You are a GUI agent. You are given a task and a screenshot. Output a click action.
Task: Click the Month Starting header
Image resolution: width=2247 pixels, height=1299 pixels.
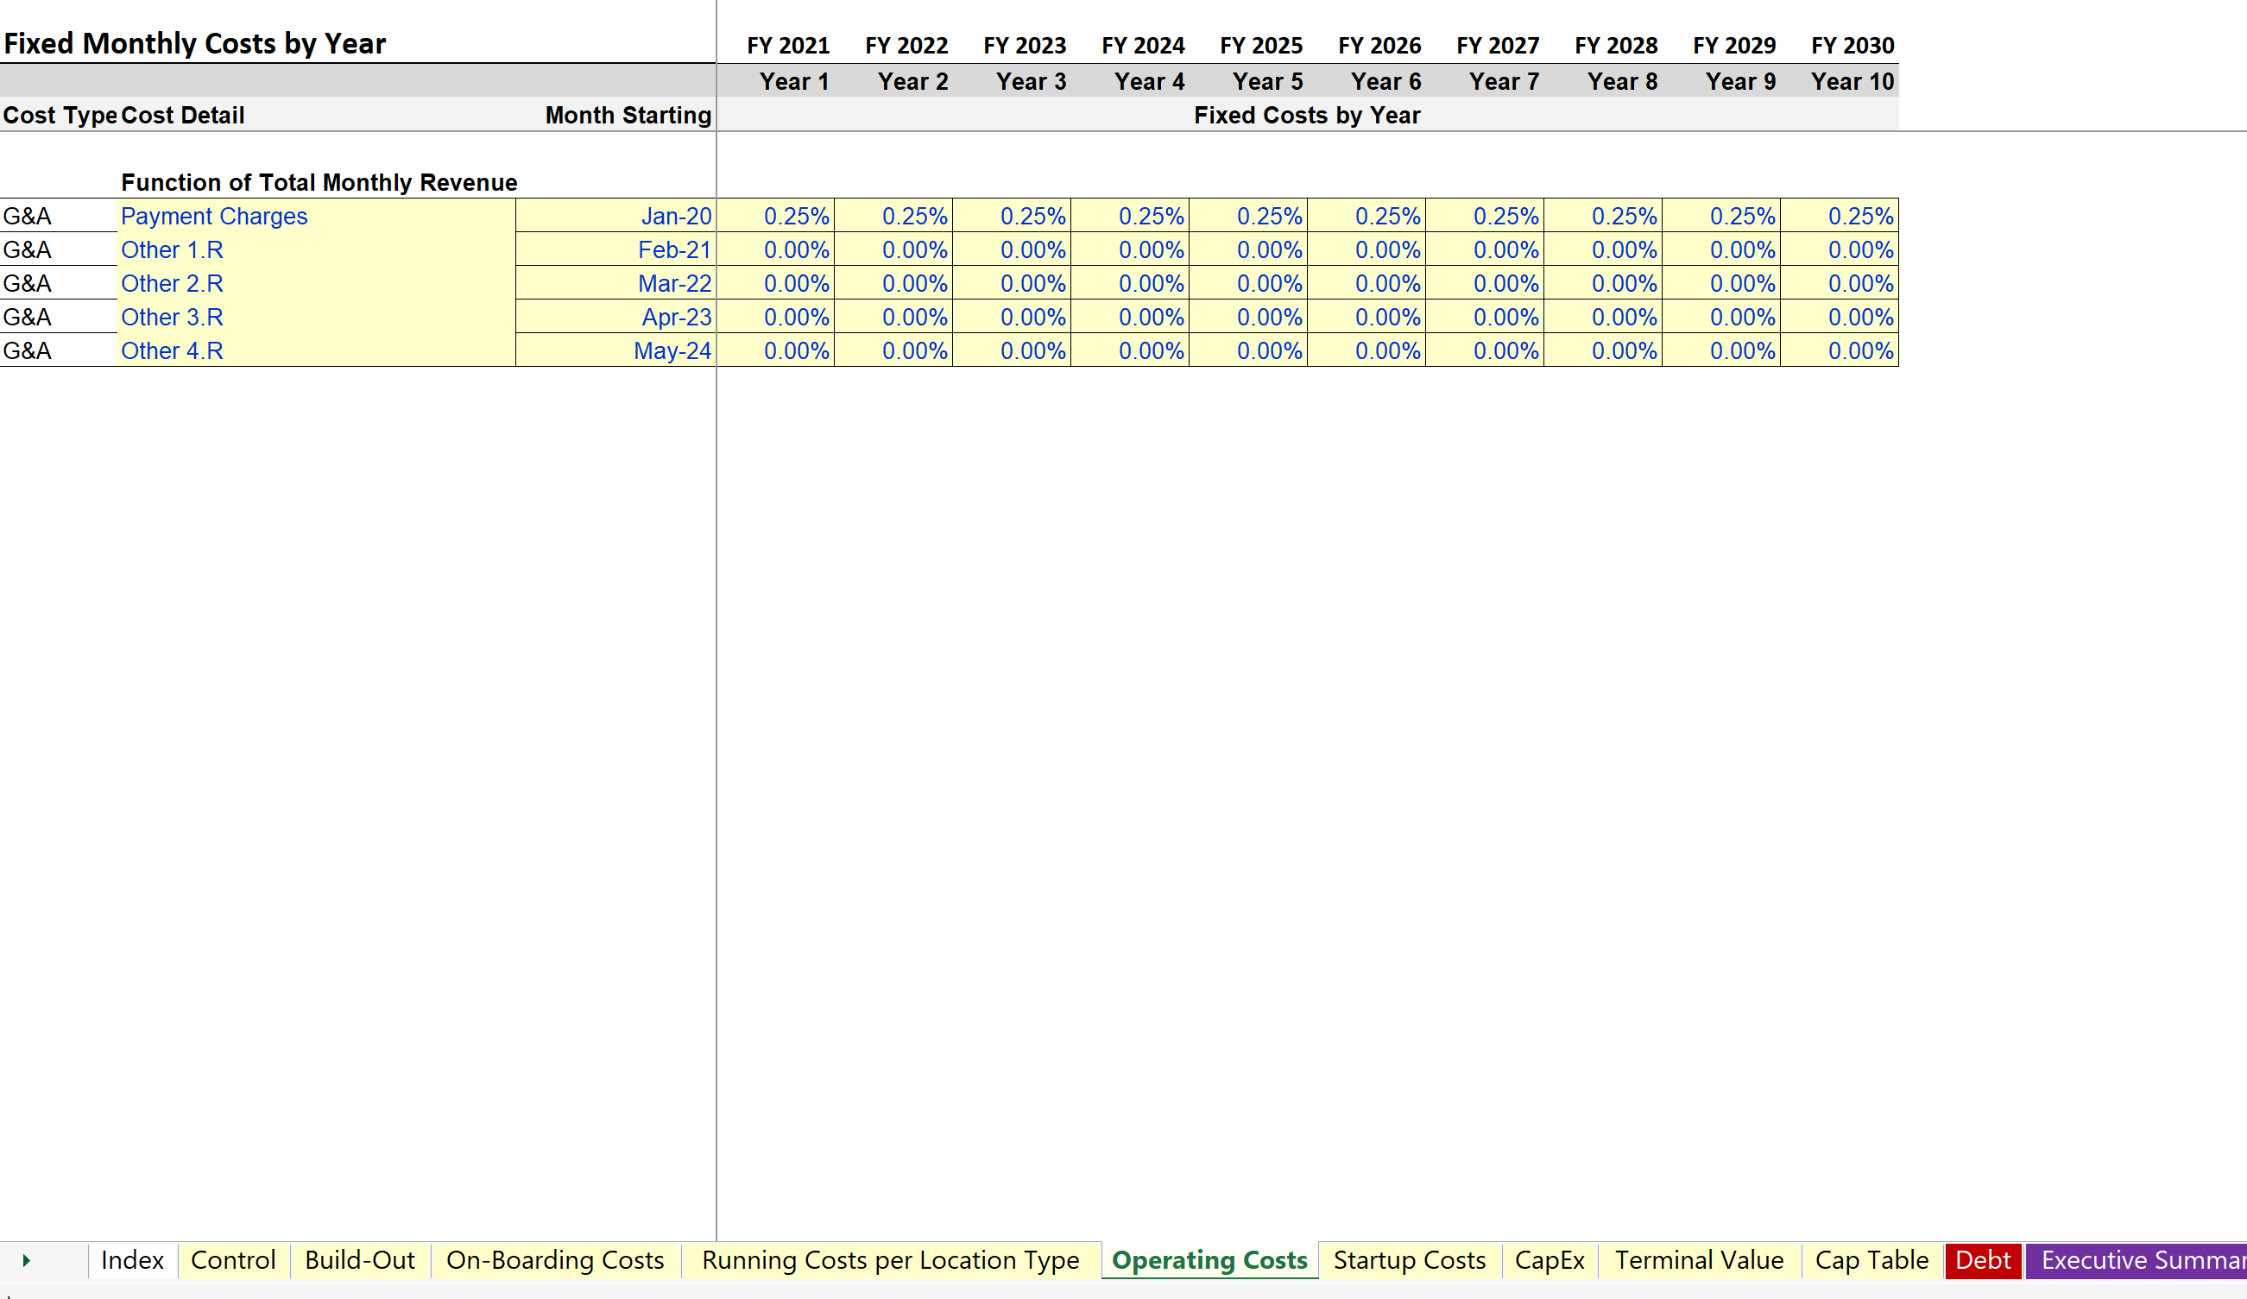coord(628,115)
